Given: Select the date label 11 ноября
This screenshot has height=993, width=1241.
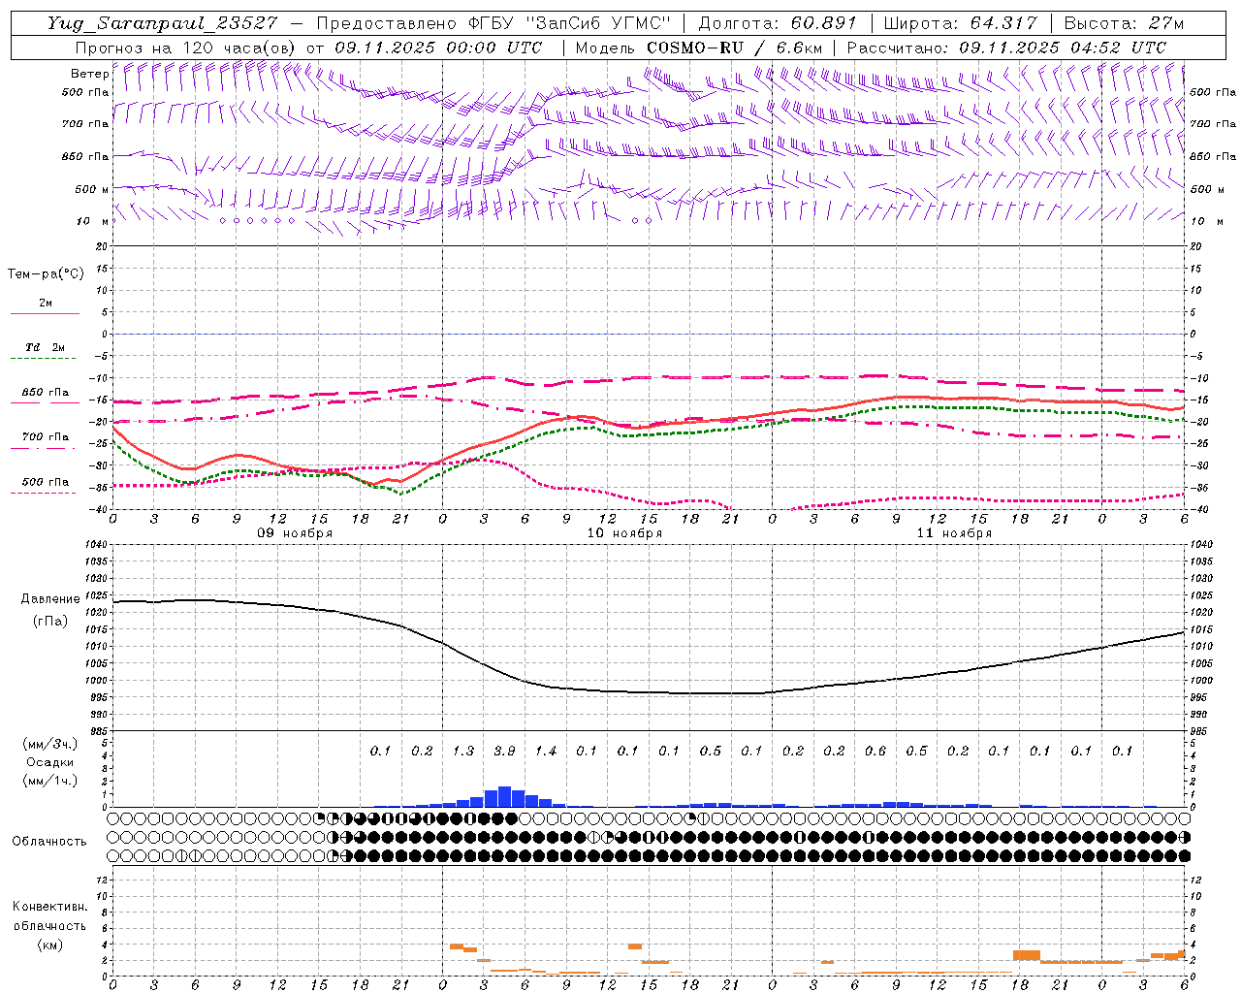Looking at the screenshot, I should tap(954, 533).
